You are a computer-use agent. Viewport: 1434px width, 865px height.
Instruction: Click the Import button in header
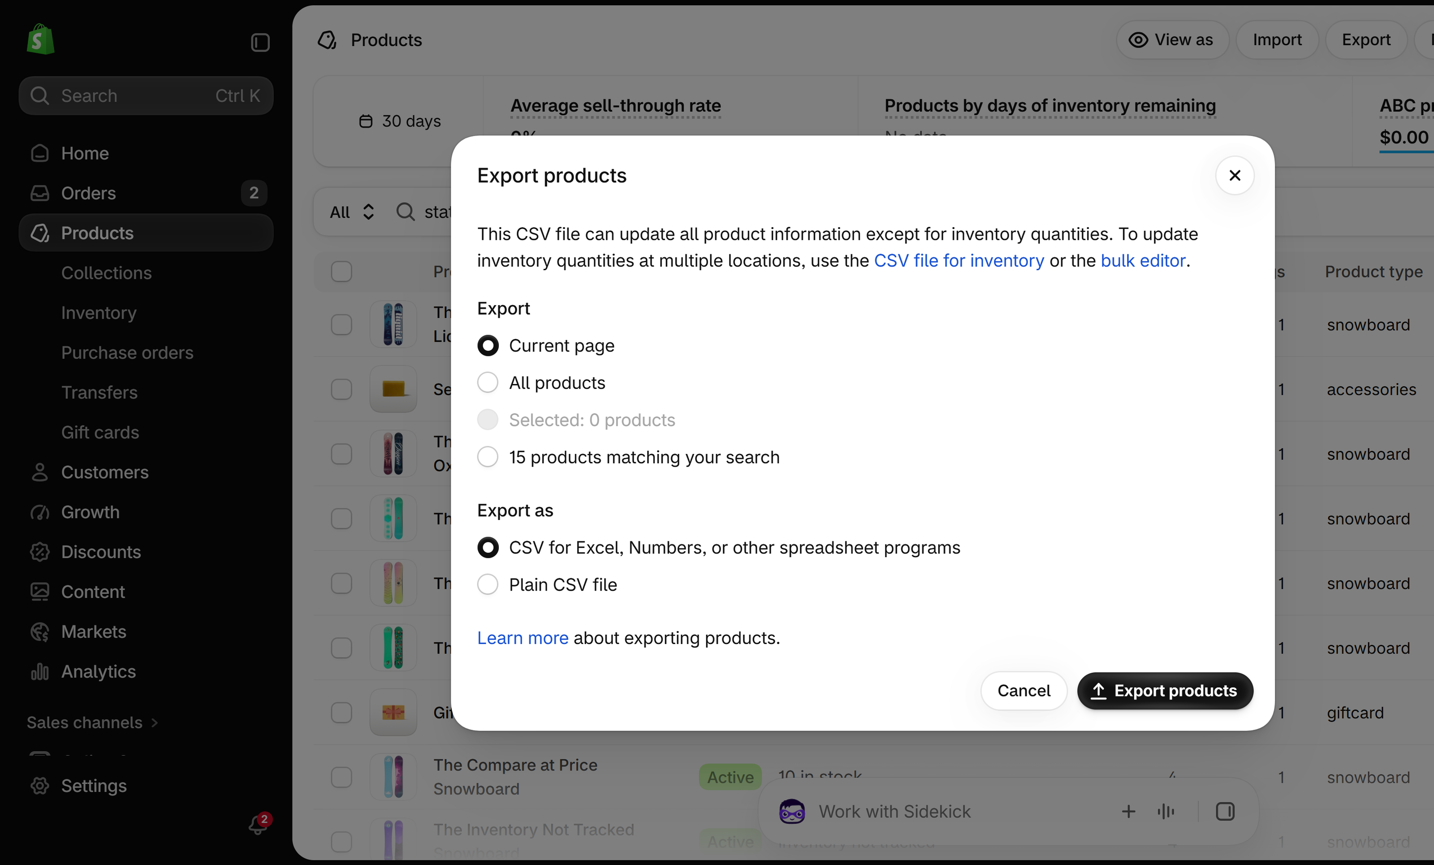1277,39
